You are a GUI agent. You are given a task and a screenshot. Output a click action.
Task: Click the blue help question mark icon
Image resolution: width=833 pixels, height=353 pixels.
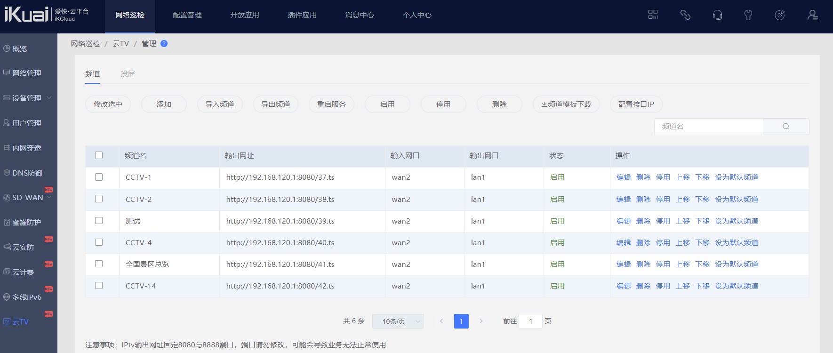point(164,43)
